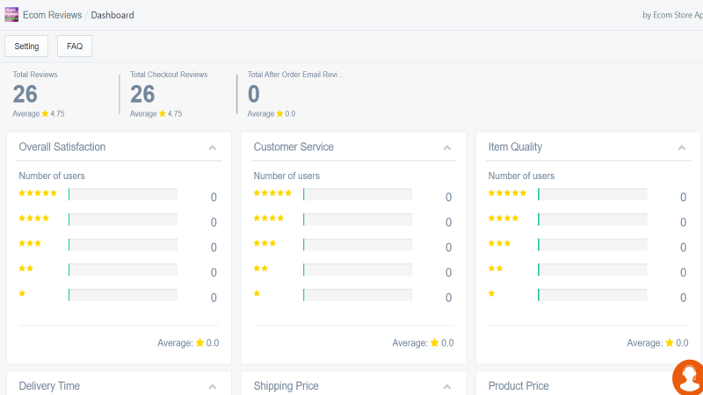Open the FAQ button
This screenshot has height=395, width=703.
(x=75, y=47)
